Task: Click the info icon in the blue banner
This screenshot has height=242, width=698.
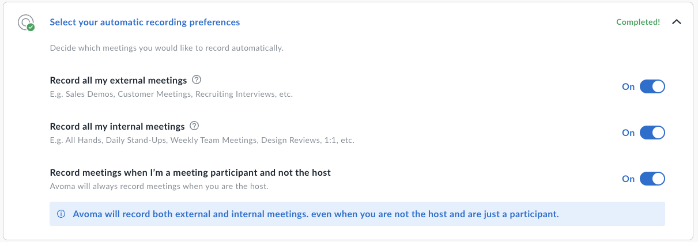Action: tap(61, 214)
